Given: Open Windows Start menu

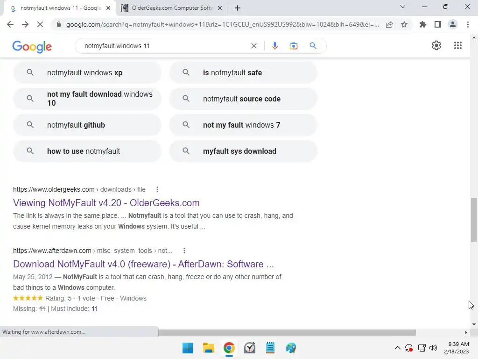Looking at the screenshot, I should tap(188, 348).
